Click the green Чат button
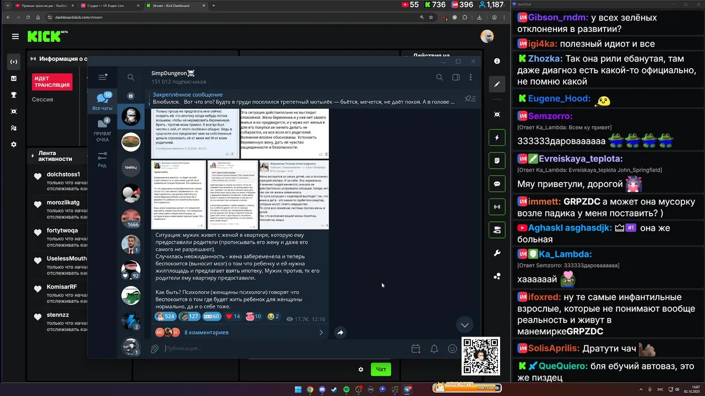Screen dimensions: 705x396 (381, 370)
